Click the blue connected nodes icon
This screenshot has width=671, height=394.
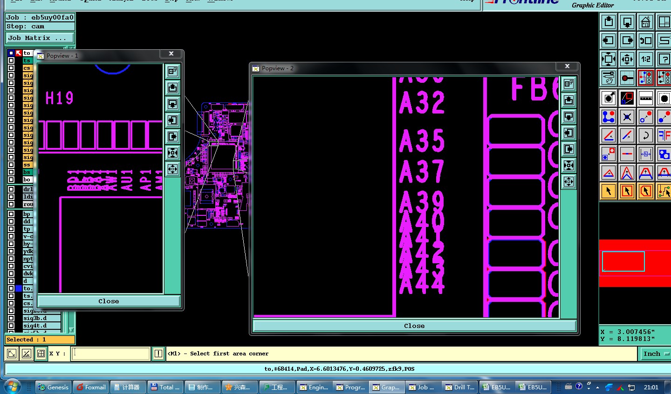(x=609, y=117)
